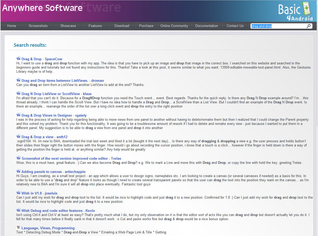Viewport: 318px width, 236px height.
Task: Open 'Drag & Drop - SpaceCow' result
Action: (42, 59)
